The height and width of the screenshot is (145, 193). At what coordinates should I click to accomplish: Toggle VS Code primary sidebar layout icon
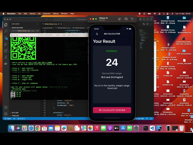pyautogui.click(x=141, y=19)
